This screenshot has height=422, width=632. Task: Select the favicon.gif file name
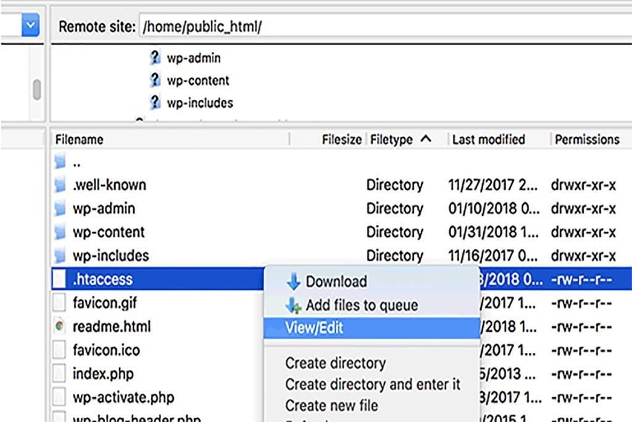click(x=105, y=303)
